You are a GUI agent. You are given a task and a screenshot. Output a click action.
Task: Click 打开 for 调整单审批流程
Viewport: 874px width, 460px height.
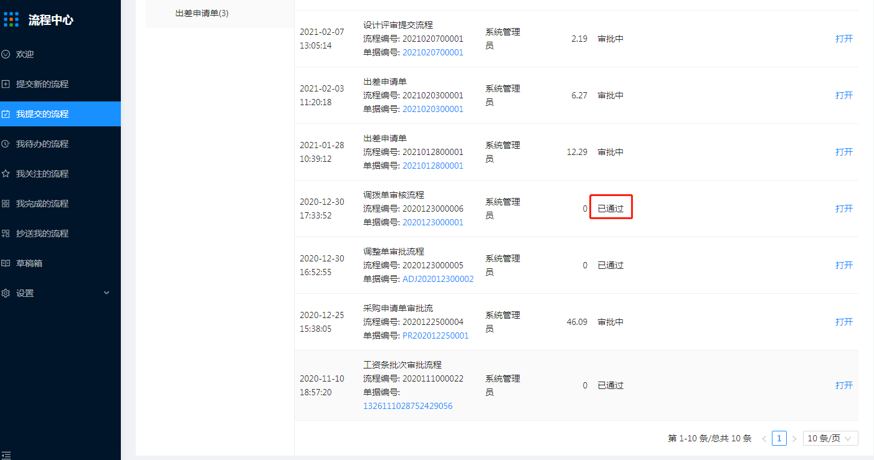[x=844, y=265]
